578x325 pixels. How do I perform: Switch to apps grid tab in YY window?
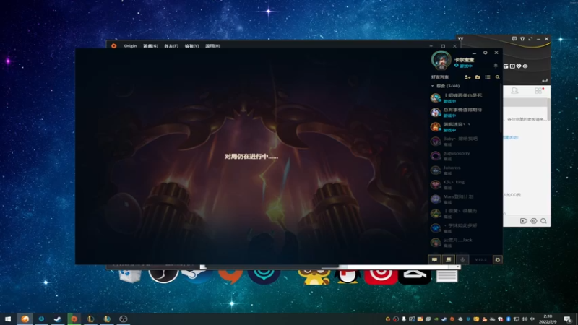(x=538, y=91)
